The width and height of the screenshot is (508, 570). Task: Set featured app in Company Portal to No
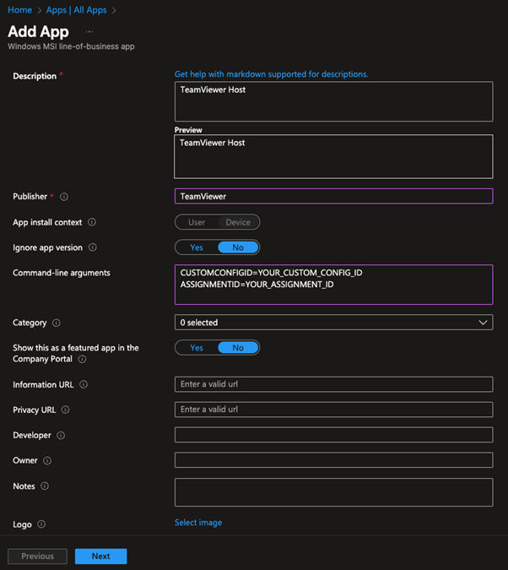pos(238,348)
